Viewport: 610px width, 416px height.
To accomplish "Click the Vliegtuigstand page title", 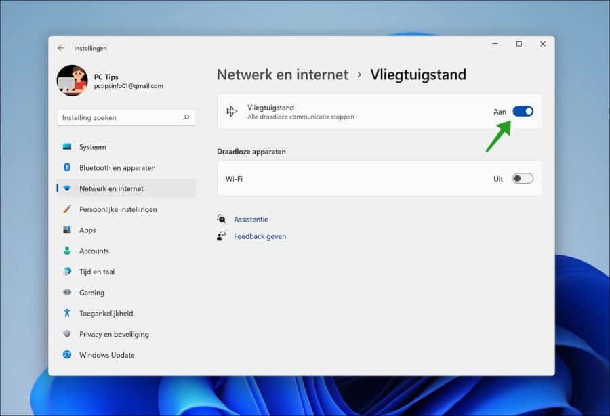I will [x=418, y=75].
